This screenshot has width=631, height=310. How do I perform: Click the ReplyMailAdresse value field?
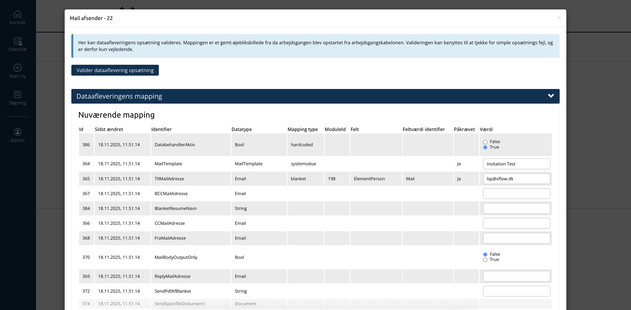(x=516, y=276)
